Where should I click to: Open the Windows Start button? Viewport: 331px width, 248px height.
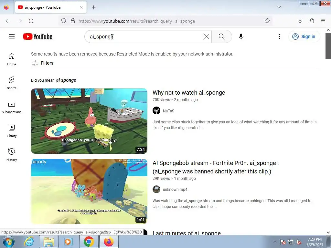(x=9, y=242)
